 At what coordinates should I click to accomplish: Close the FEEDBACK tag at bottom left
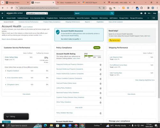10,122
